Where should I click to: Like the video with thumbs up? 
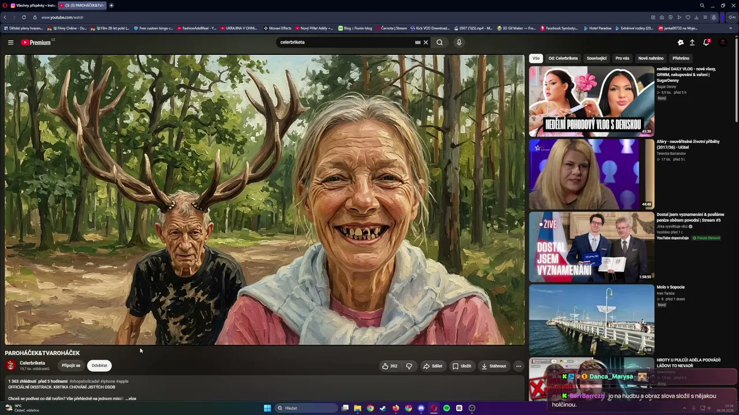coord(390,366)
